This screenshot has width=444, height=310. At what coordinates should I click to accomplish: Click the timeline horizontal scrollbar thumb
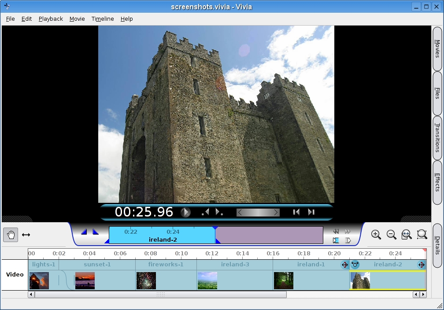point(160,295)
